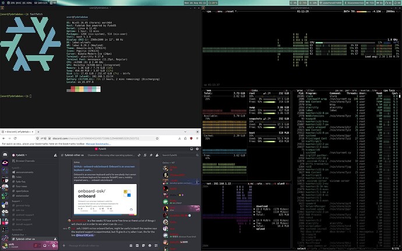This screenshot has height=251, width=402.
Task: Show pinned messages in channel header
Action: [x=151, y=155]
